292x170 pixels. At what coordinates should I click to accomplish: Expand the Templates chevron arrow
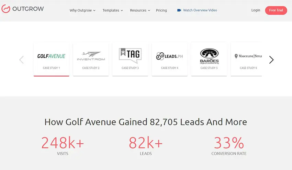[122, 11]
